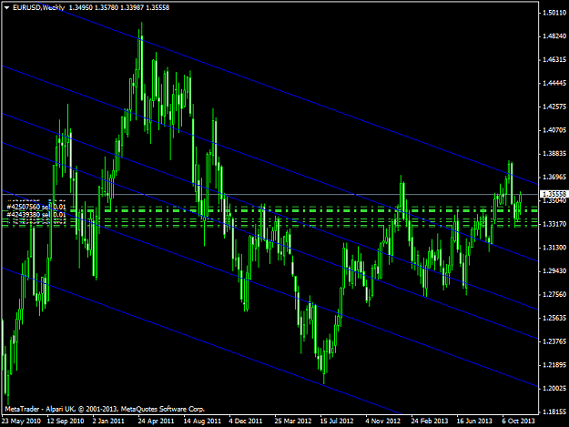The width and height of the screenshot is (569, 427).
Task: Click the 6 Oct 2013 date label
Action: [519, 422]
